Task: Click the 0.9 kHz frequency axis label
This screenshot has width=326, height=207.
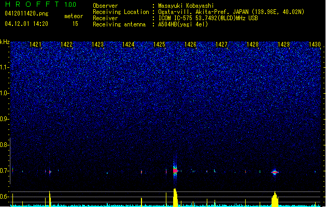Action: tap(5, 119)
